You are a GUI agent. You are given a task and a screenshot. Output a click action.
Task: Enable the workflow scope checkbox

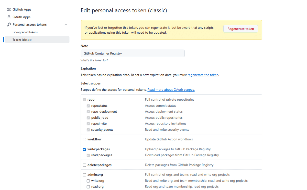(x=84, y=139)
